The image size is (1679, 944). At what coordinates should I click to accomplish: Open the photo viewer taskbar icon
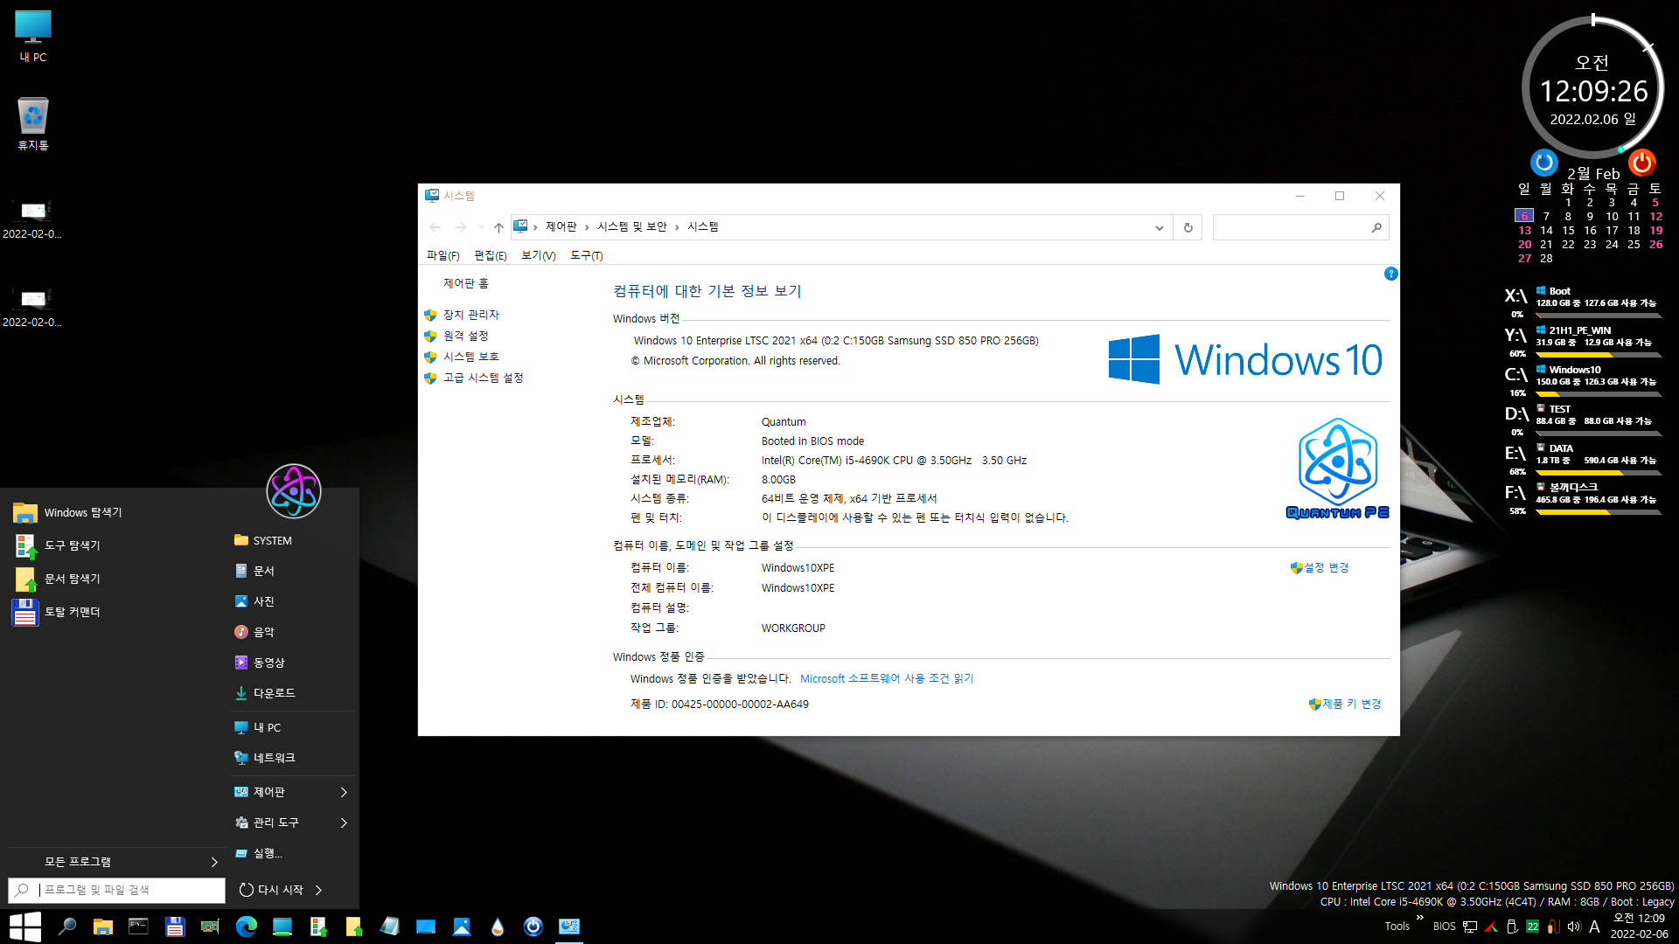[x=462, y=927]
